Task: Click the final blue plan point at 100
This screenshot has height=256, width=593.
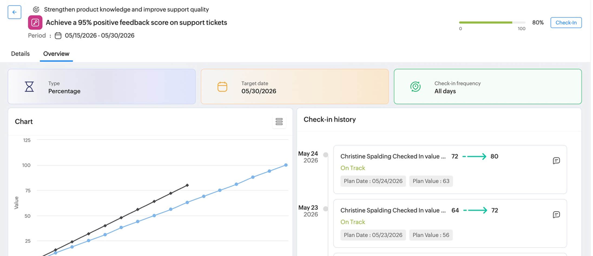Action: [x=286, y=165]
